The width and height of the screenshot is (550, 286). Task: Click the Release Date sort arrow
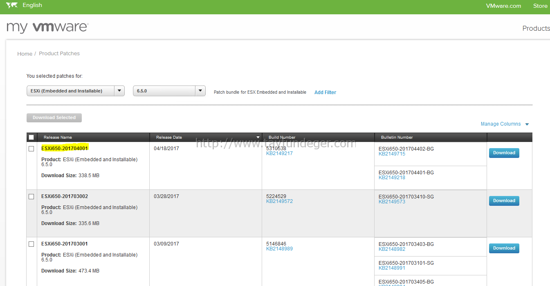(x=258, y=137)
